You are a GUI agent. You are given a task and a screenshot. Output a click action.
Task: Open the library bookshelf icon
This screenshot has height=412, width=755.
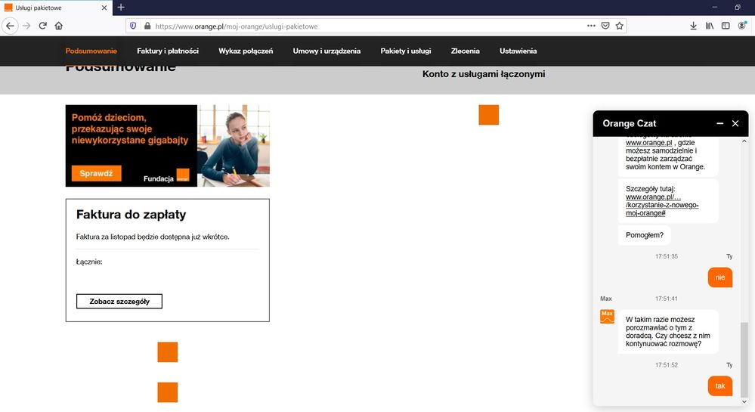710,26
